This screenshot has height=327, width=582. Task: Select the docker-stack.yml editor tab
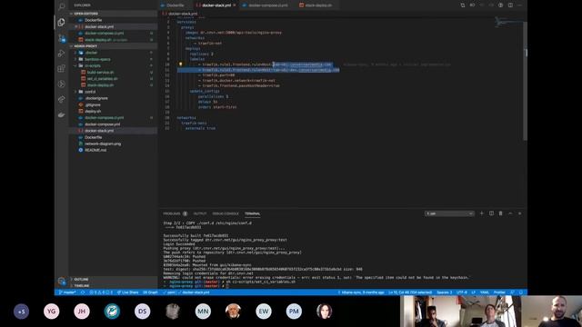(x=216, y=5)
